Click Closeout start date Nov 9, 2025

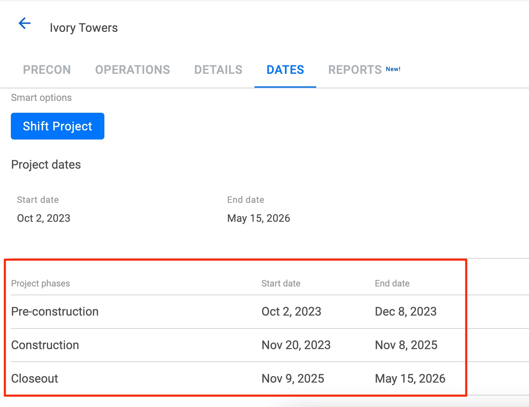[x=293, y=379]
